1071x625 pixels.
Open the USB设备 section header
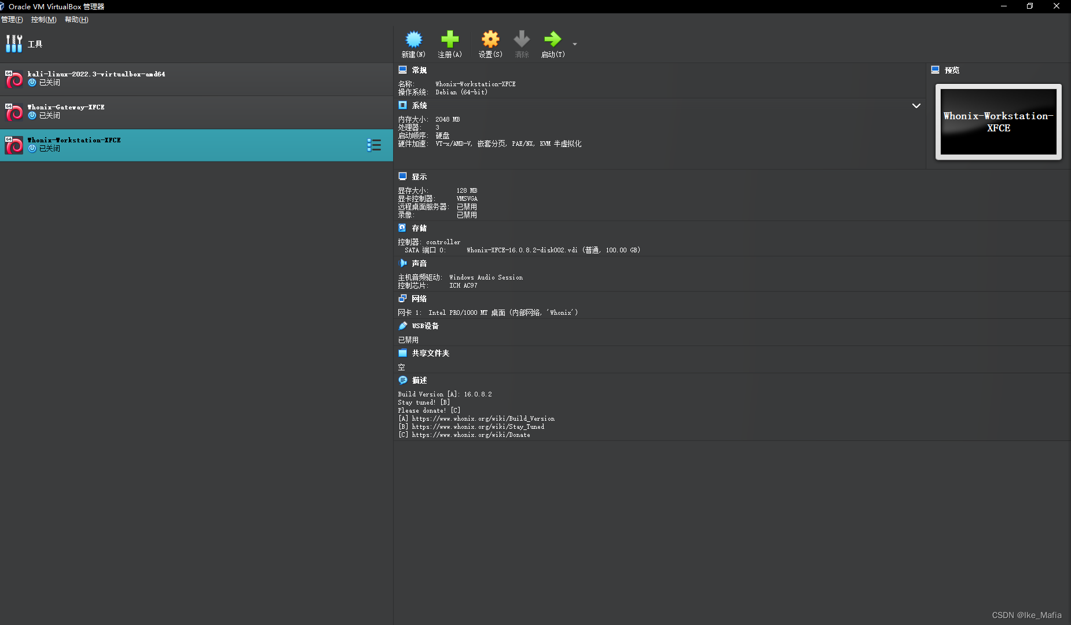(x=425, y=326)
